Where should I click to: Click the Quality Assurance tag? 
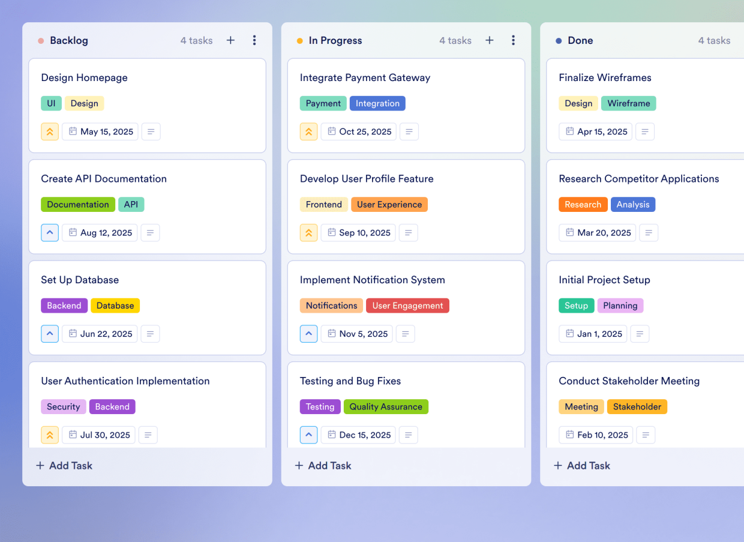coord(386,406)
